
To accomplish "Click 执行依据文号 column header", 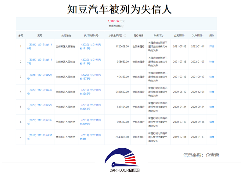I will tap(91, 35).
